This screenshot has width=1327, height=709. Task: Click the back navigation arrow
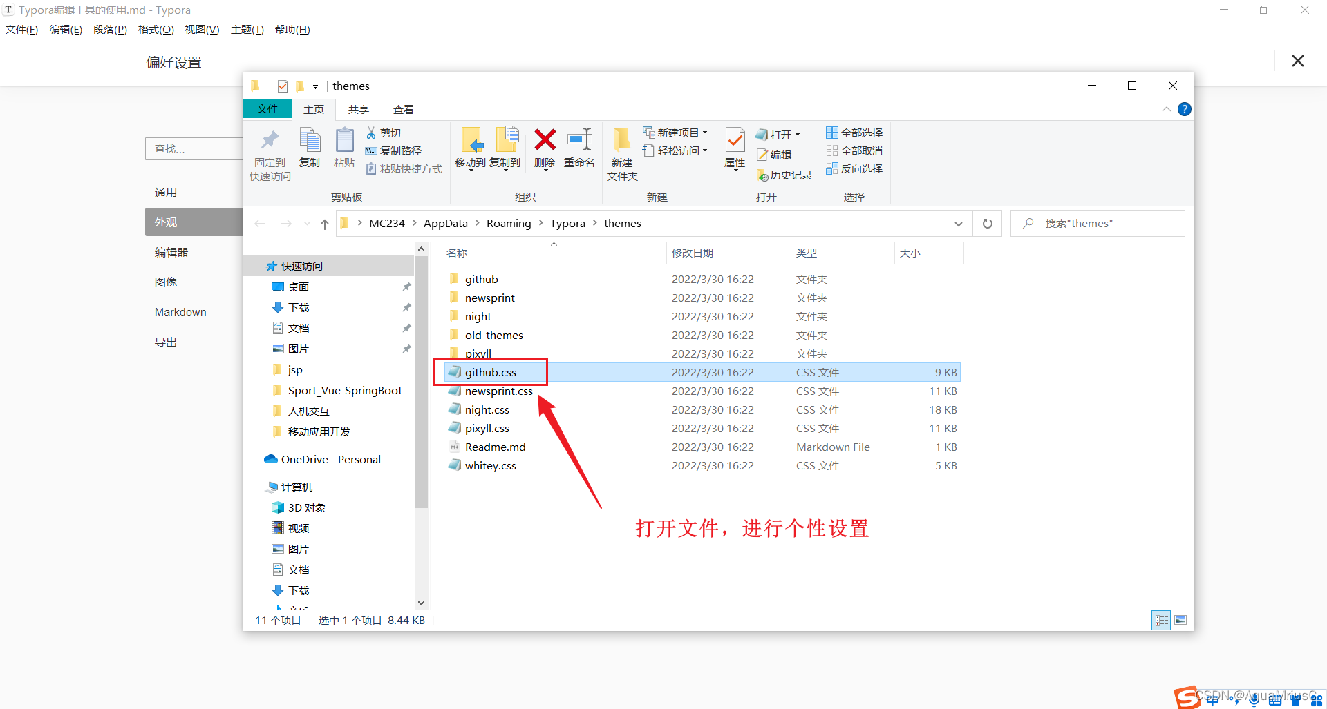pos(260,224)
